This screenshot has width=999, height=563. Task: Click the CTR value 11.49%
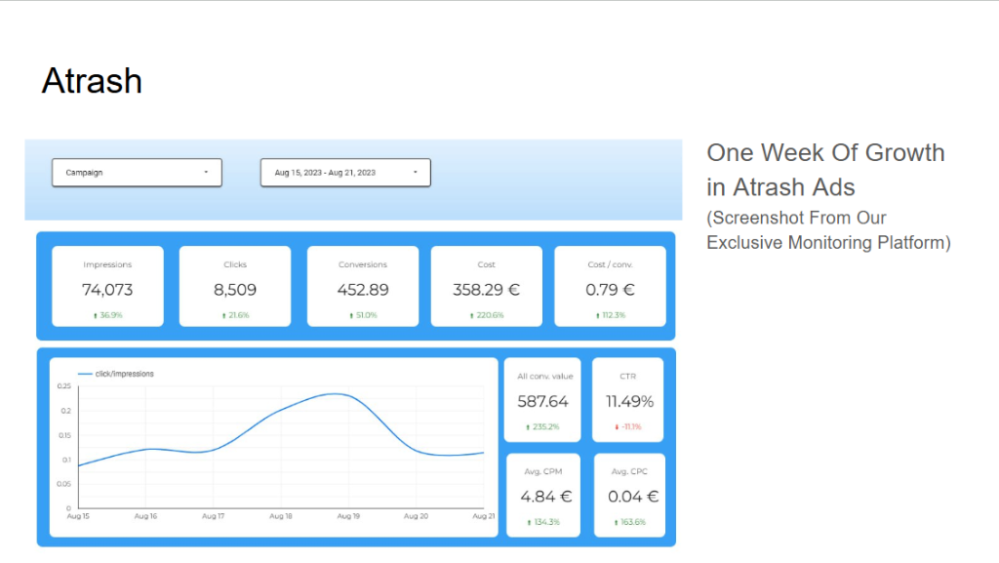point(629,401)
